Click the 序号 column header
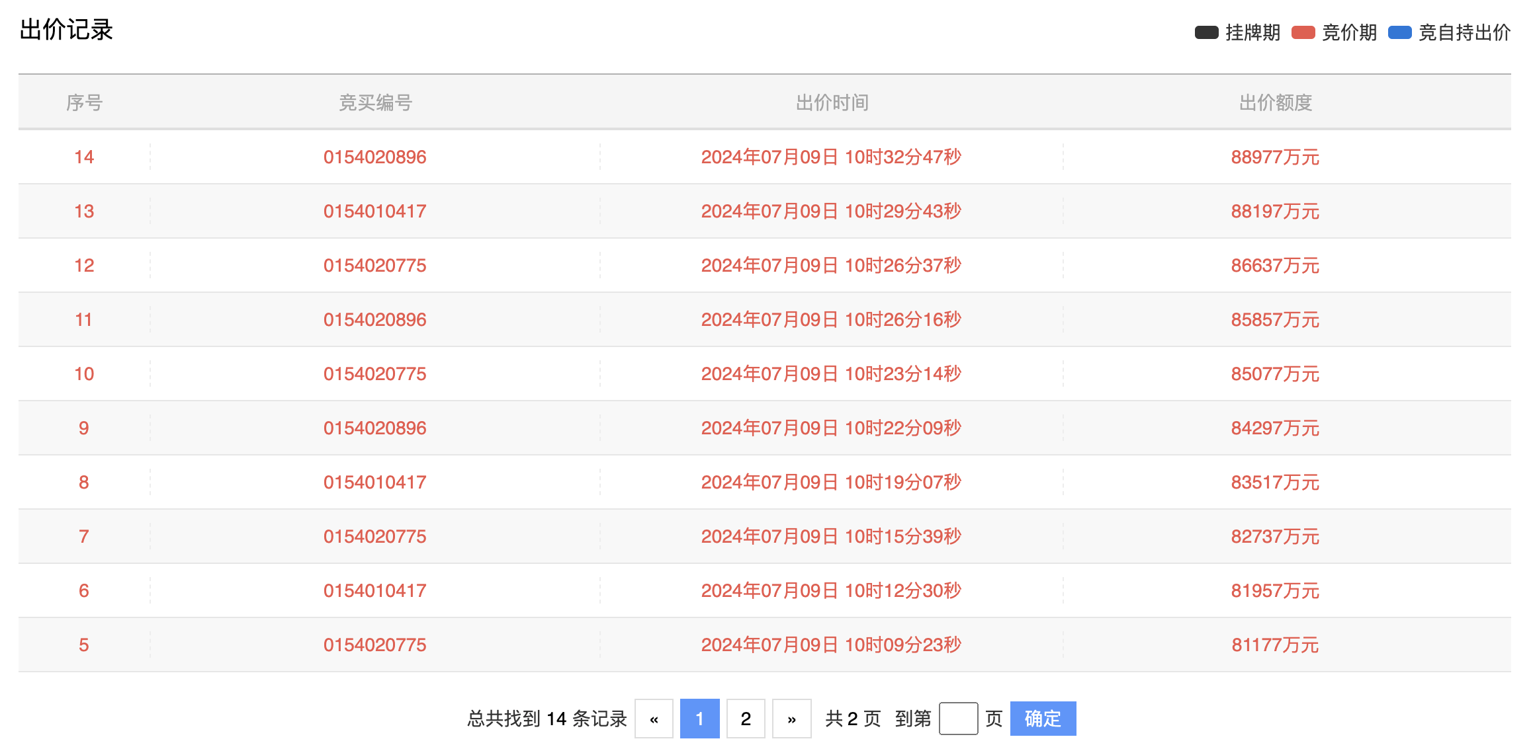1535x747 pixels. point(84,102)
